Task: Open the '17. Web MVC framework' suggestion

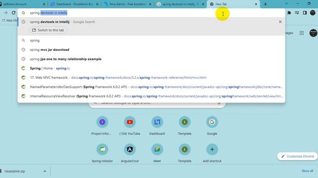Action: [x=151, y=78]
